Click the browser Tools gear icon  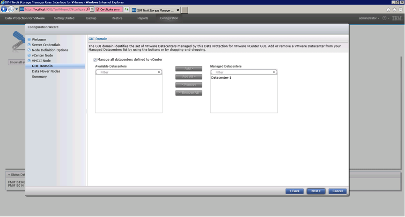(x=401, y=9)
